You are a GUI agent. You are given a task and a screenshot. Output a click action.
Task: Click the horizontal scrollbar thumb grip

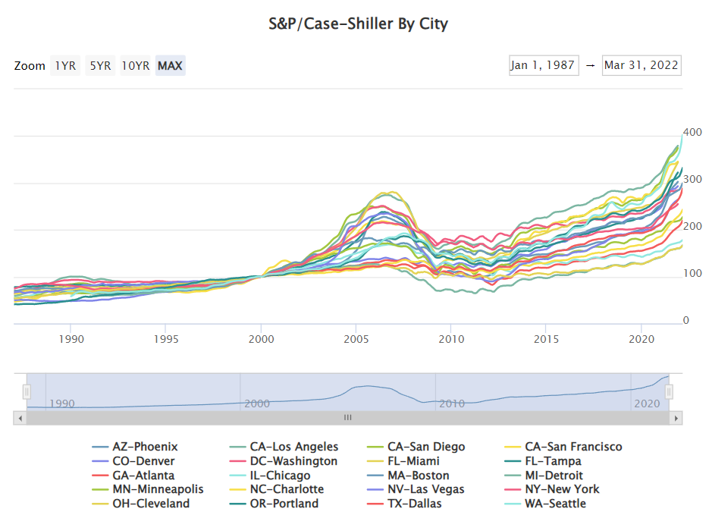348,418
